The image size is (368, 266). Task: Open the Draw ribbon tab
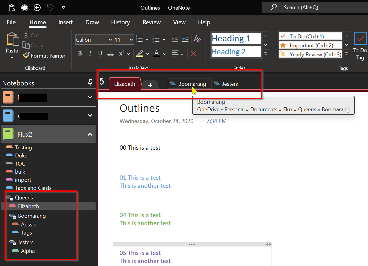tap(92, 22)
